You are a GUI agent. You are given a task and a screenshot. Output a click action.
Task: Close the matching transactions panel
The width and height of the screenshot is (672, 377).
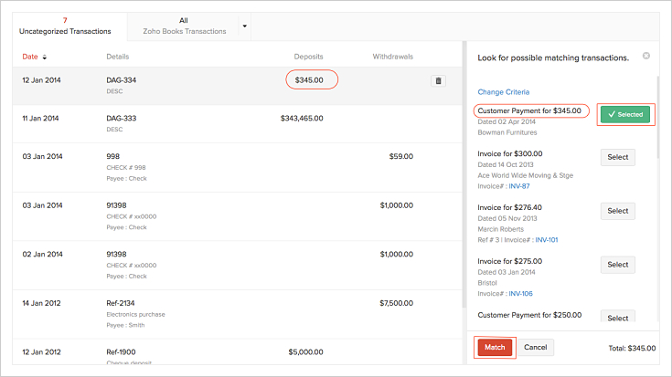click(646, 56)
